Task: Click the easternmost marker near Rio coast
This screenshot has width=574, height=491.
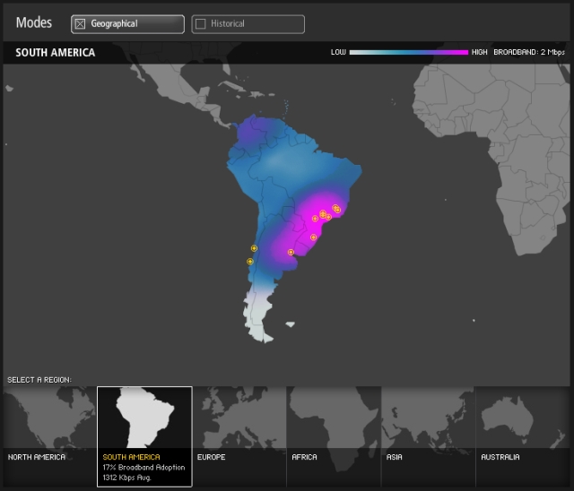Action: tap(338, 210)
